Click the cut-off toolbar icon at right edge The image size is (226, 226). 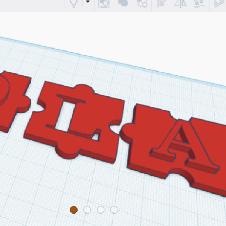point(220,3)
